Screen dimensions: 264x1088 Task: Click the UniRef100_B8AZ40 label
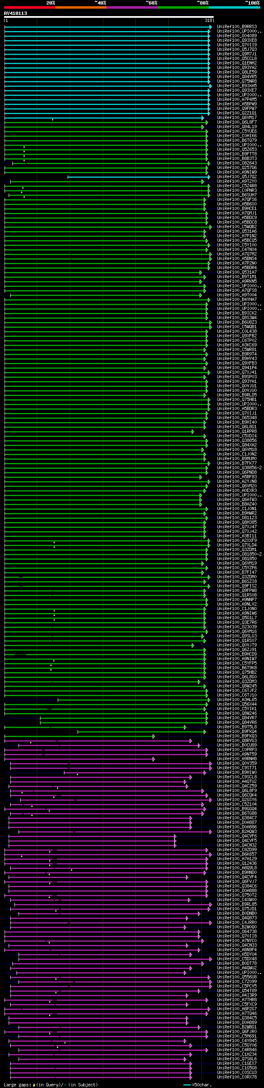pyautogui.click(x=237, y=504)
